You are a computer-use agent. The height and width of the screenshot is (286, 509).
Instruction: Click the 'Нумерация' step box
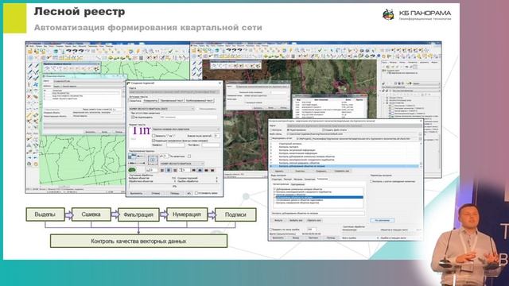tap(187, 214)
